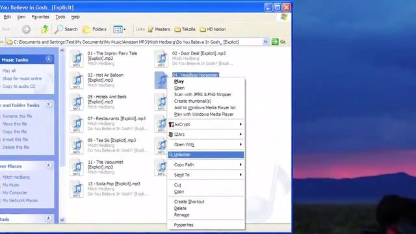Open the View menu
This screenshot has width=416, height=234.
point(21,17)
